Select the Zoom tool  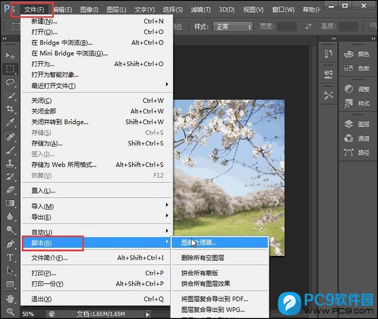point(10,312)
